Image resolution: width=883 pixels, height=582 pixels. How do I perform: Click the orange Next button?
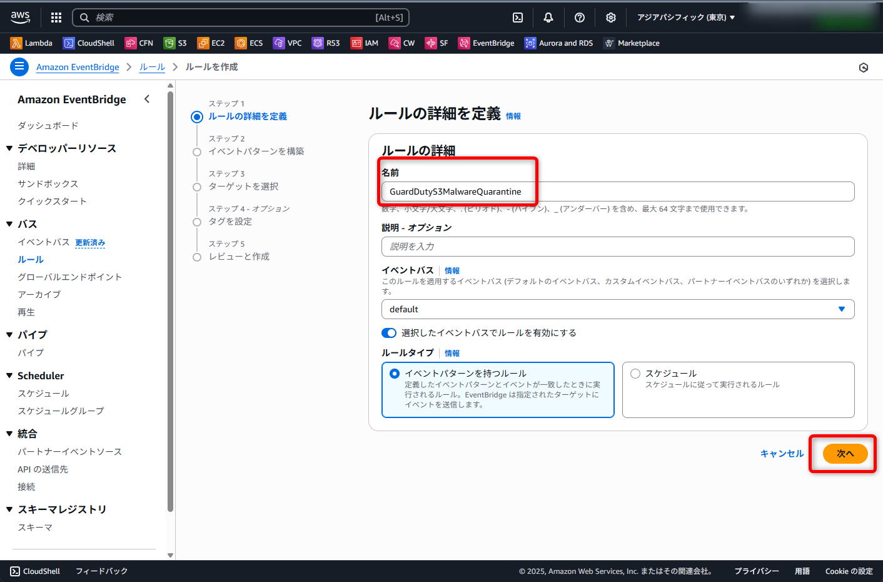(x=845, y=454)
